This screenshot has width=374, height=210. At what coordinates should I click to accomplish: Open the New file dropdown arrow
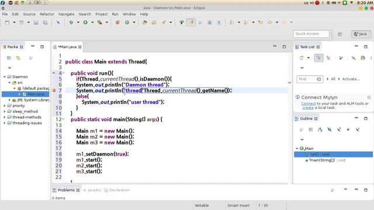14,22
